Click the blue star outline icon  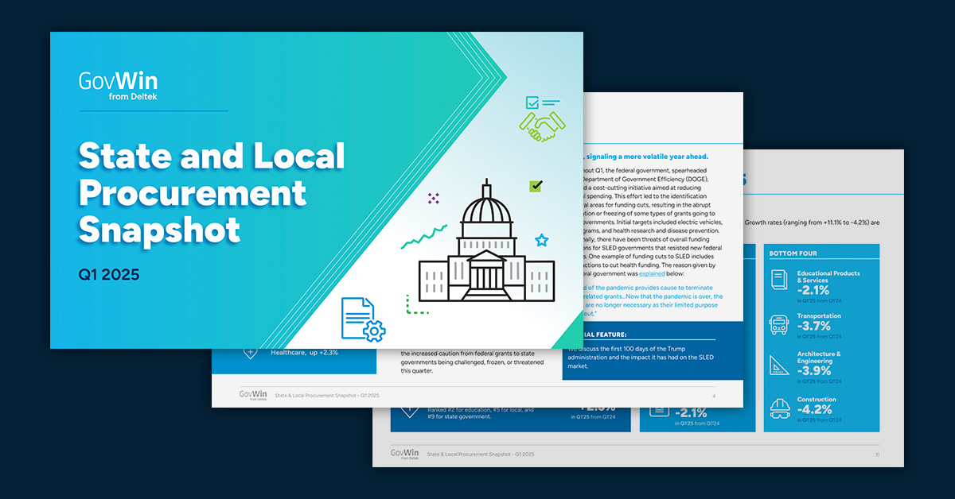click(x=541, y=240)
